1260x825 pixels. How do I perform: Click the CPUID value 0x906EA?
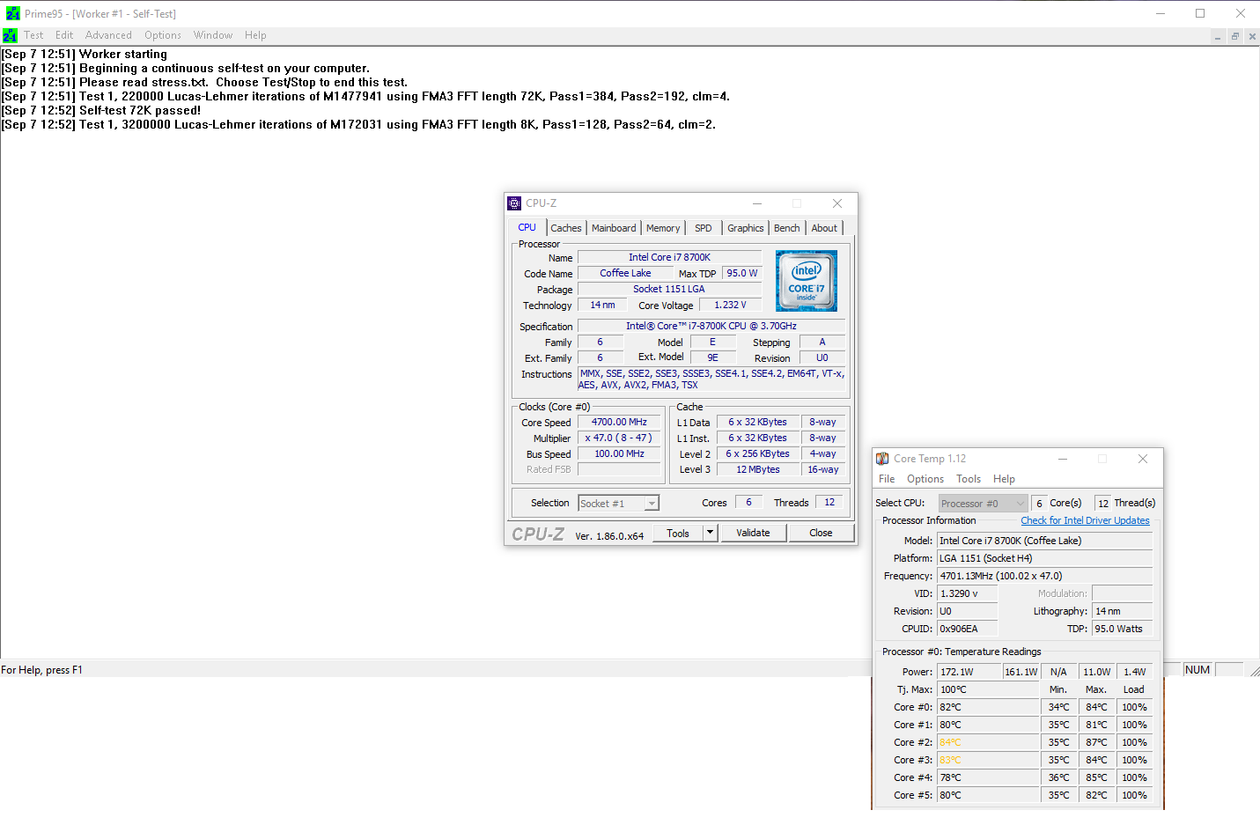[968, 629]
